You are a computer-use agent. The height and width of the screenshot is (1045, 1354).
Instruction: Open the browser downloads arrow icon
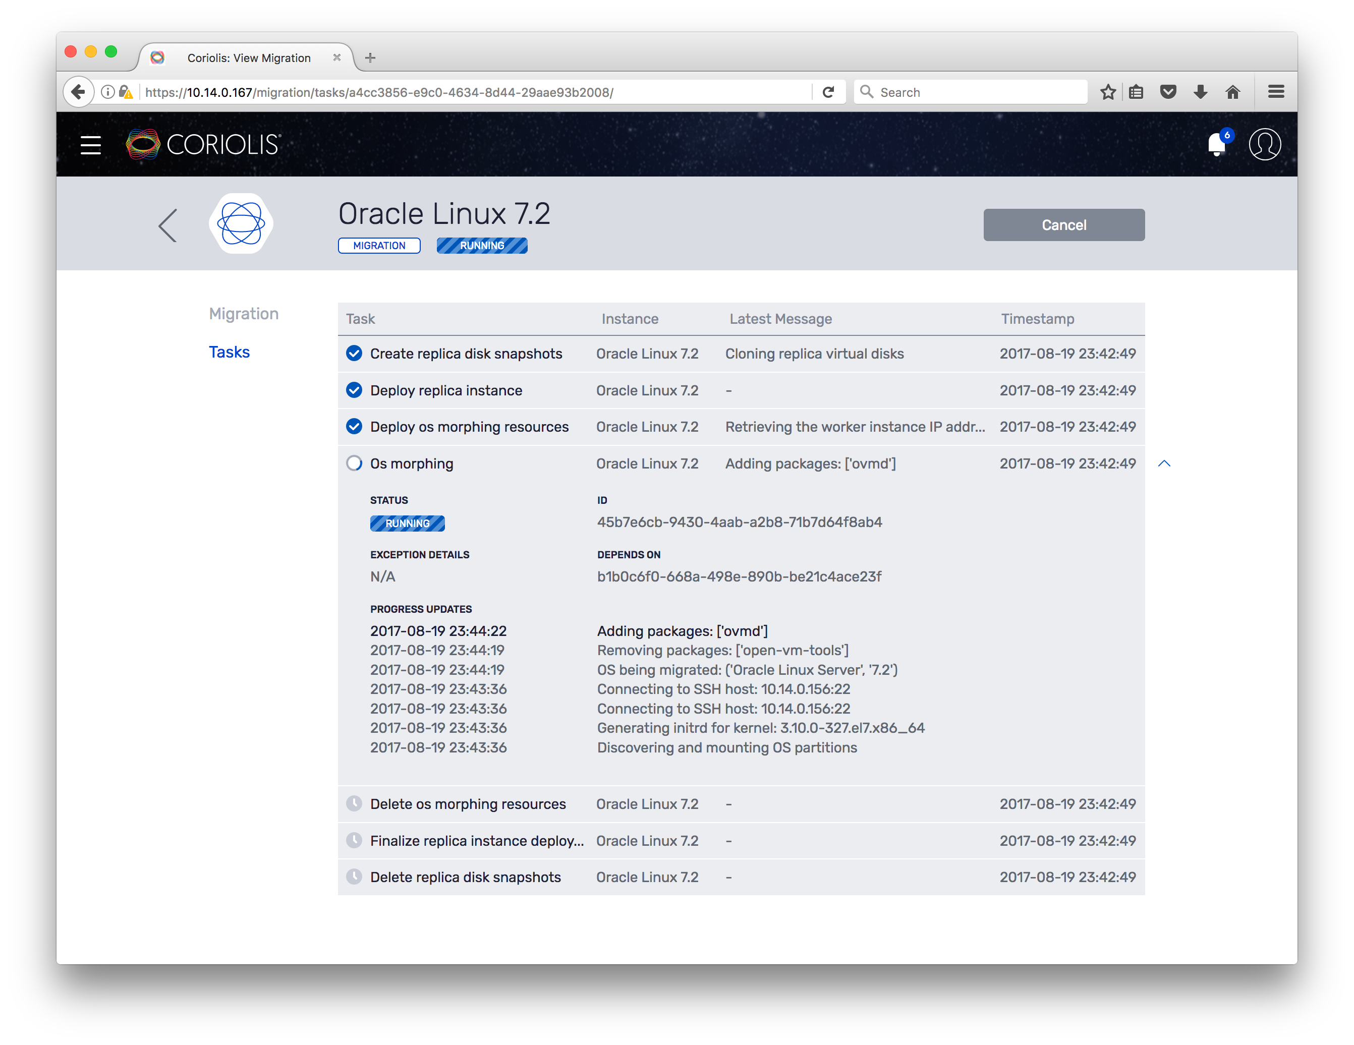[1200, 92]
